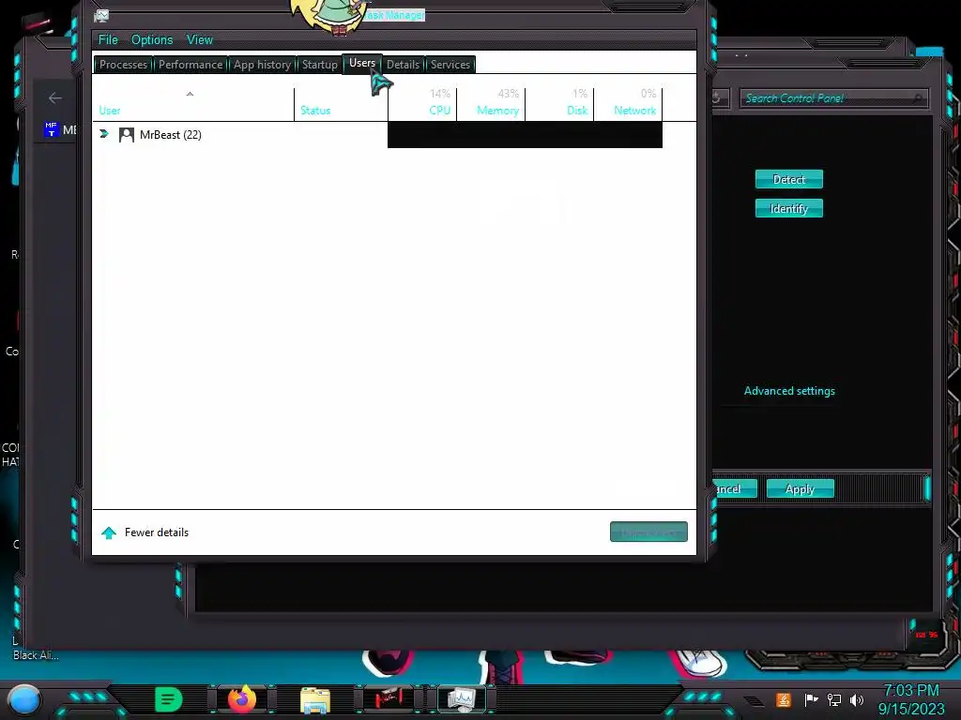Viewport: 961px width, 720px height.
Task: Show hidden tray icons
Action: (x=755, y=701)
